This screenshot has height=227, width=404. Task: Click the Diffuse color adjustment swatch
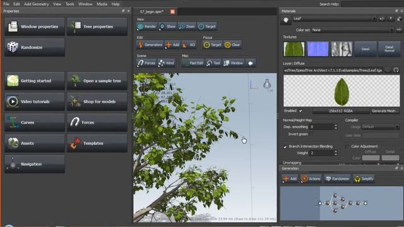(371, 158)
